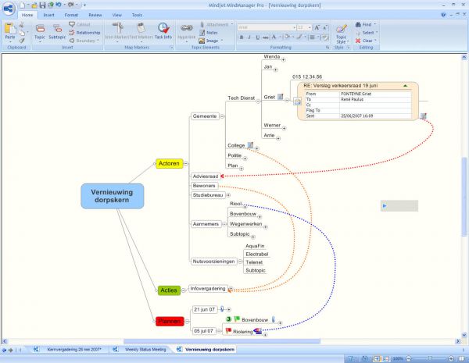Click the horizontal scrollbar thumb
Viewport: 469px width, 363px height.
coord(222,341)
